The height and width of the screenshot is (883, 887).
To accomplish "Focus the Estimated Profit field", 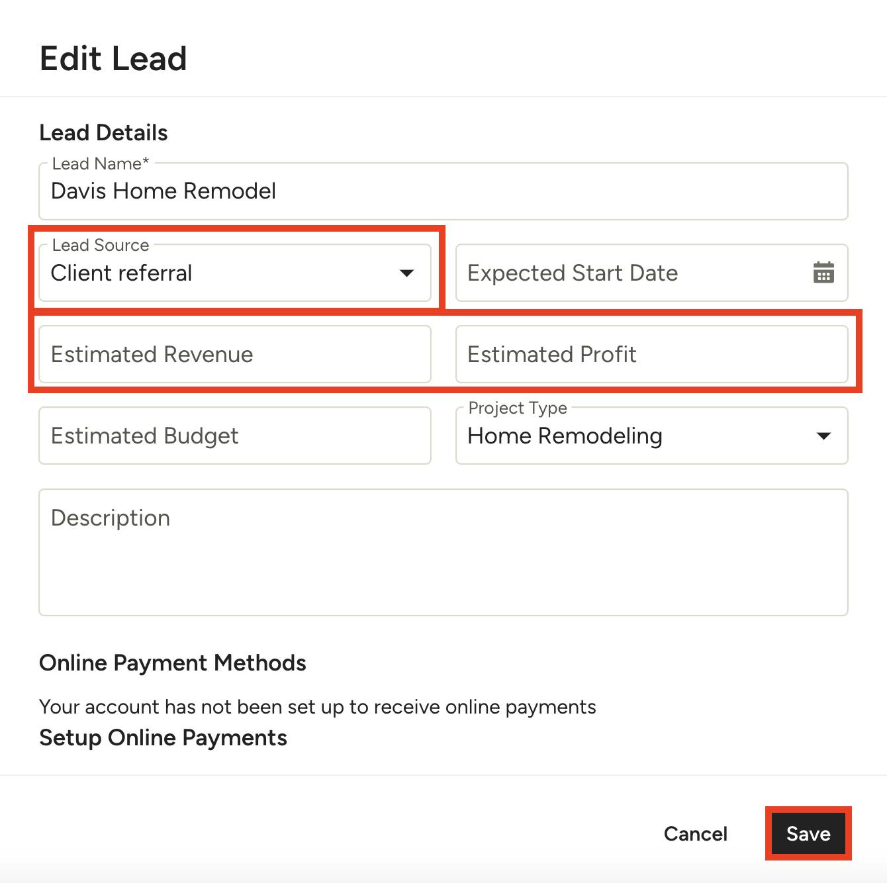I will tap(651, 354).
